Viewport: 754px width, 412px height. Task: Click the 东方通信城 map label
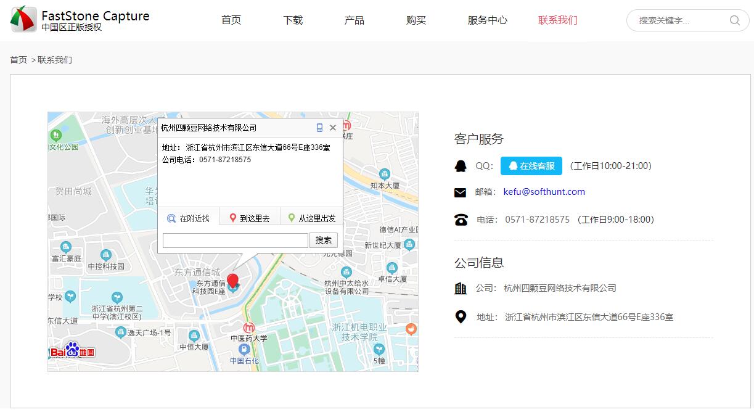[x=197, y=272]
